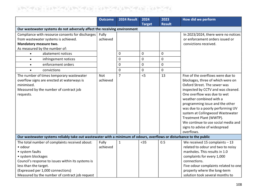257x194 pixels.
Task: Click the 2024 Target '0' for enforcement orders
Action: (x=143, y=65)
